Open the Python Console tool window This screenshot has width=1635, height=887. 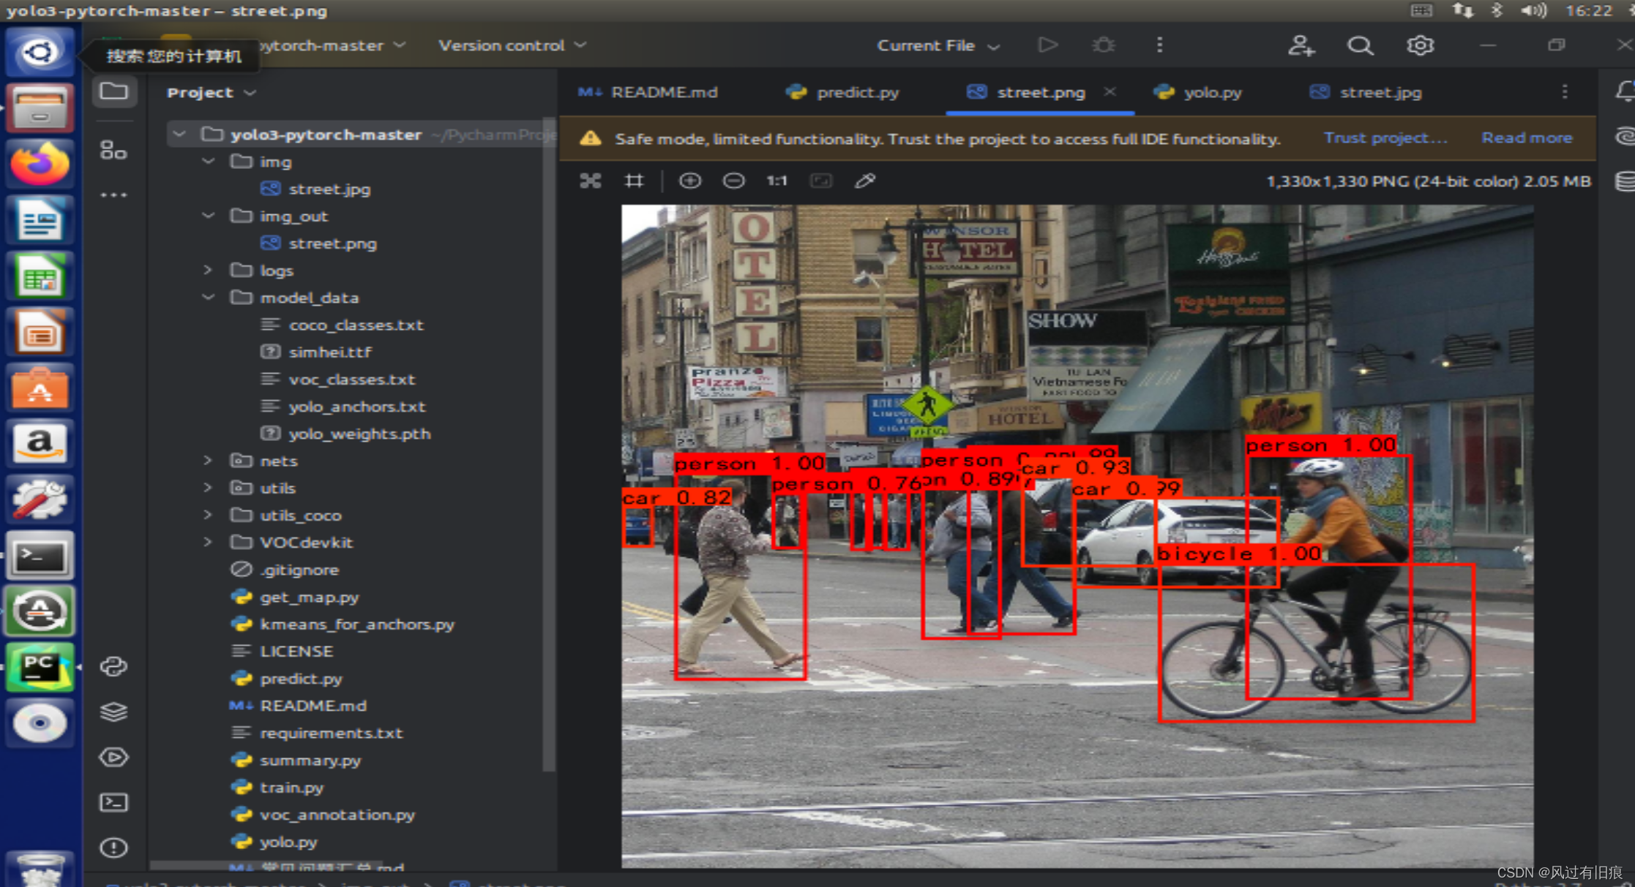tap(113, 666)
